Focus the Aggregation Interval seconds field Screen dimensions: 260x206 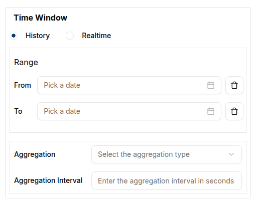[x=167, y=180]
